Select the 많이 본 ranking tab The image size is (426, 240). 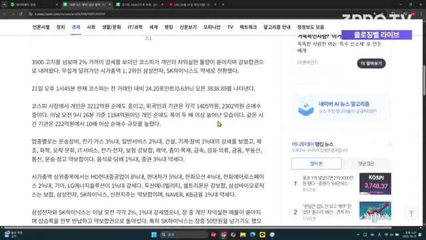pos(316,163)
